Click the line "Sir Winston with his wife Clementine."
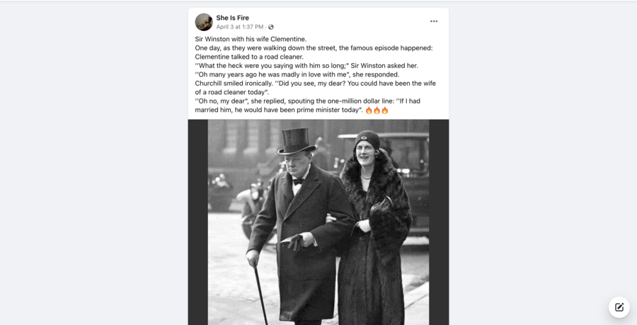This screenshot has width=637, height=325. 251,40
